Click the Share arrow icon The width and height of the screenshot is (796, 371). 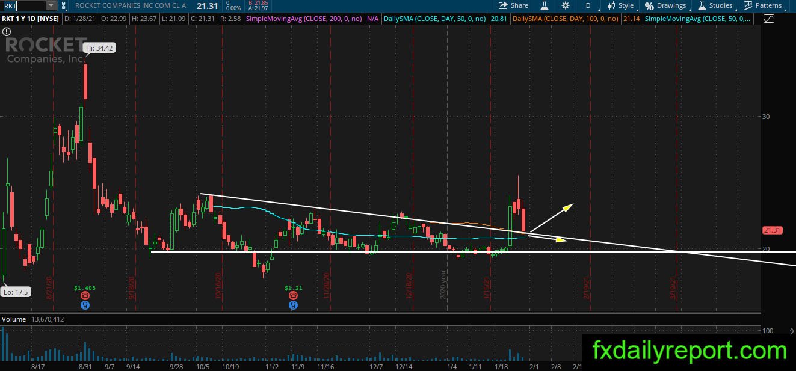tap(502, 5)
